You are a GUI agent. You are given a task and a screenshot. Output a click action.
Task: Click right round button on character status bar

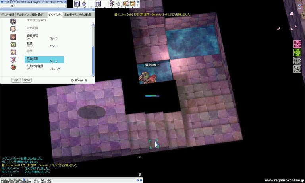tap(65, 2)
